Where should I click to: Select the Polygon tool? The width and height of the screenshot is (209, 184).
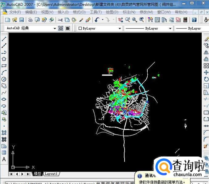coord(4,59)
